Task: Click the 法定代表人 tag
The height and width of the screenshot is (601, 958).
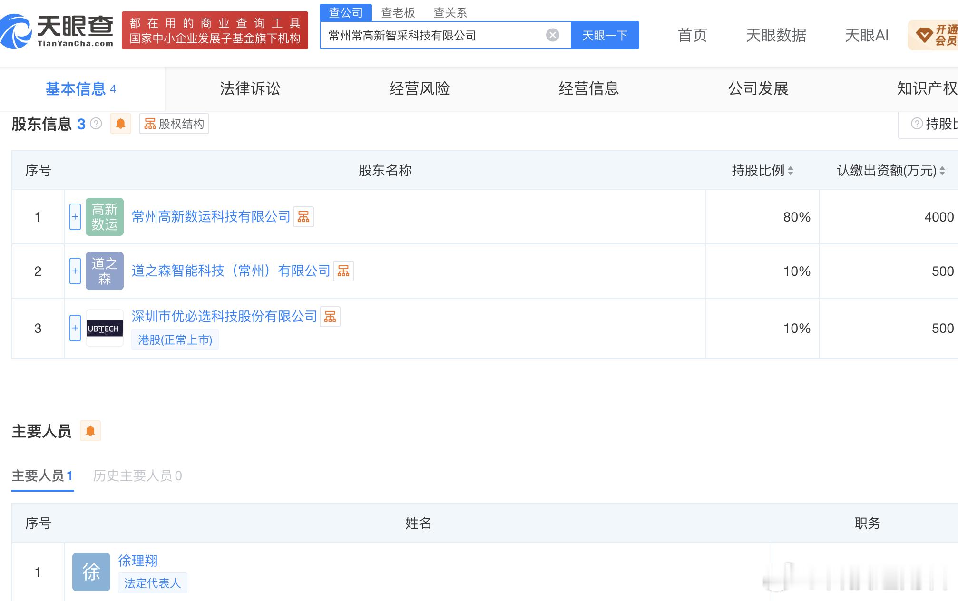Action: pyautogui.click(x=153, y=583)
